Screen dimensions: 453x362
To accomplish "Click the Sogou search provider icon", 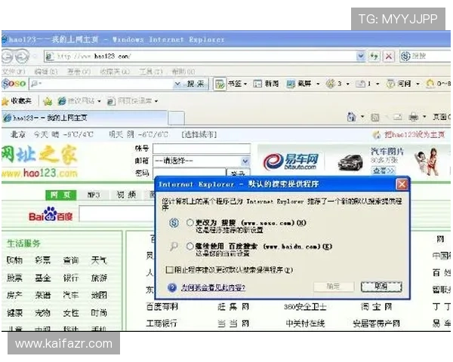I will coord(405,56).
